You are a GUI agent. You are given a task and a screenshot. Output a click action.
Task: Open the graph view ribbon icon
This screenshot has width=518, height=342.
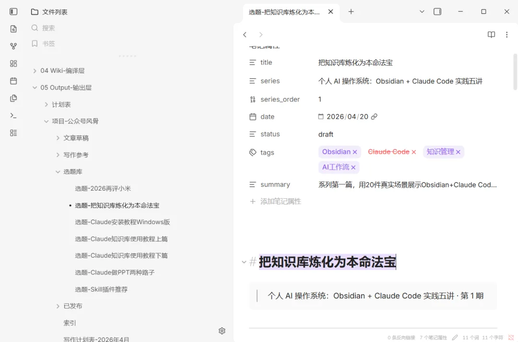point(13,46)
